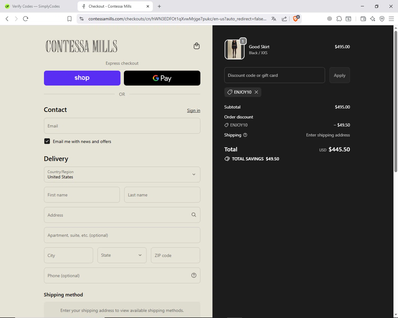Open Brave Shields lion icon
The image size is (398, 318).
296,19
